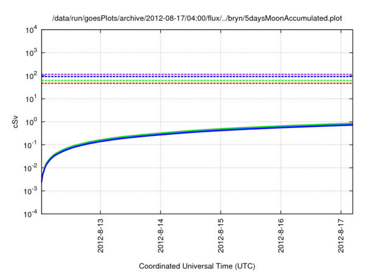This screenshot has height=272, width=389.
Task: Click the 10^2 y-axis tick label
Action: [x=30, y=76]
